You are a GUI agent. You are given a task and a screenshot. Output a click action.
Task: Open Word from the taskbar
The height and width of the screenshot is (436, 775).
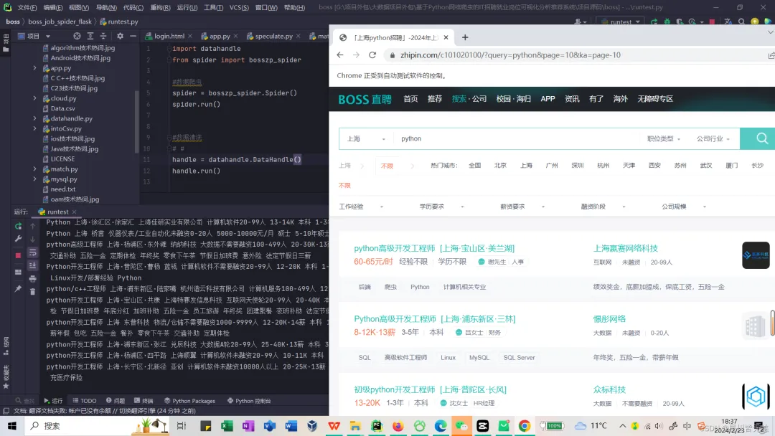291,426
